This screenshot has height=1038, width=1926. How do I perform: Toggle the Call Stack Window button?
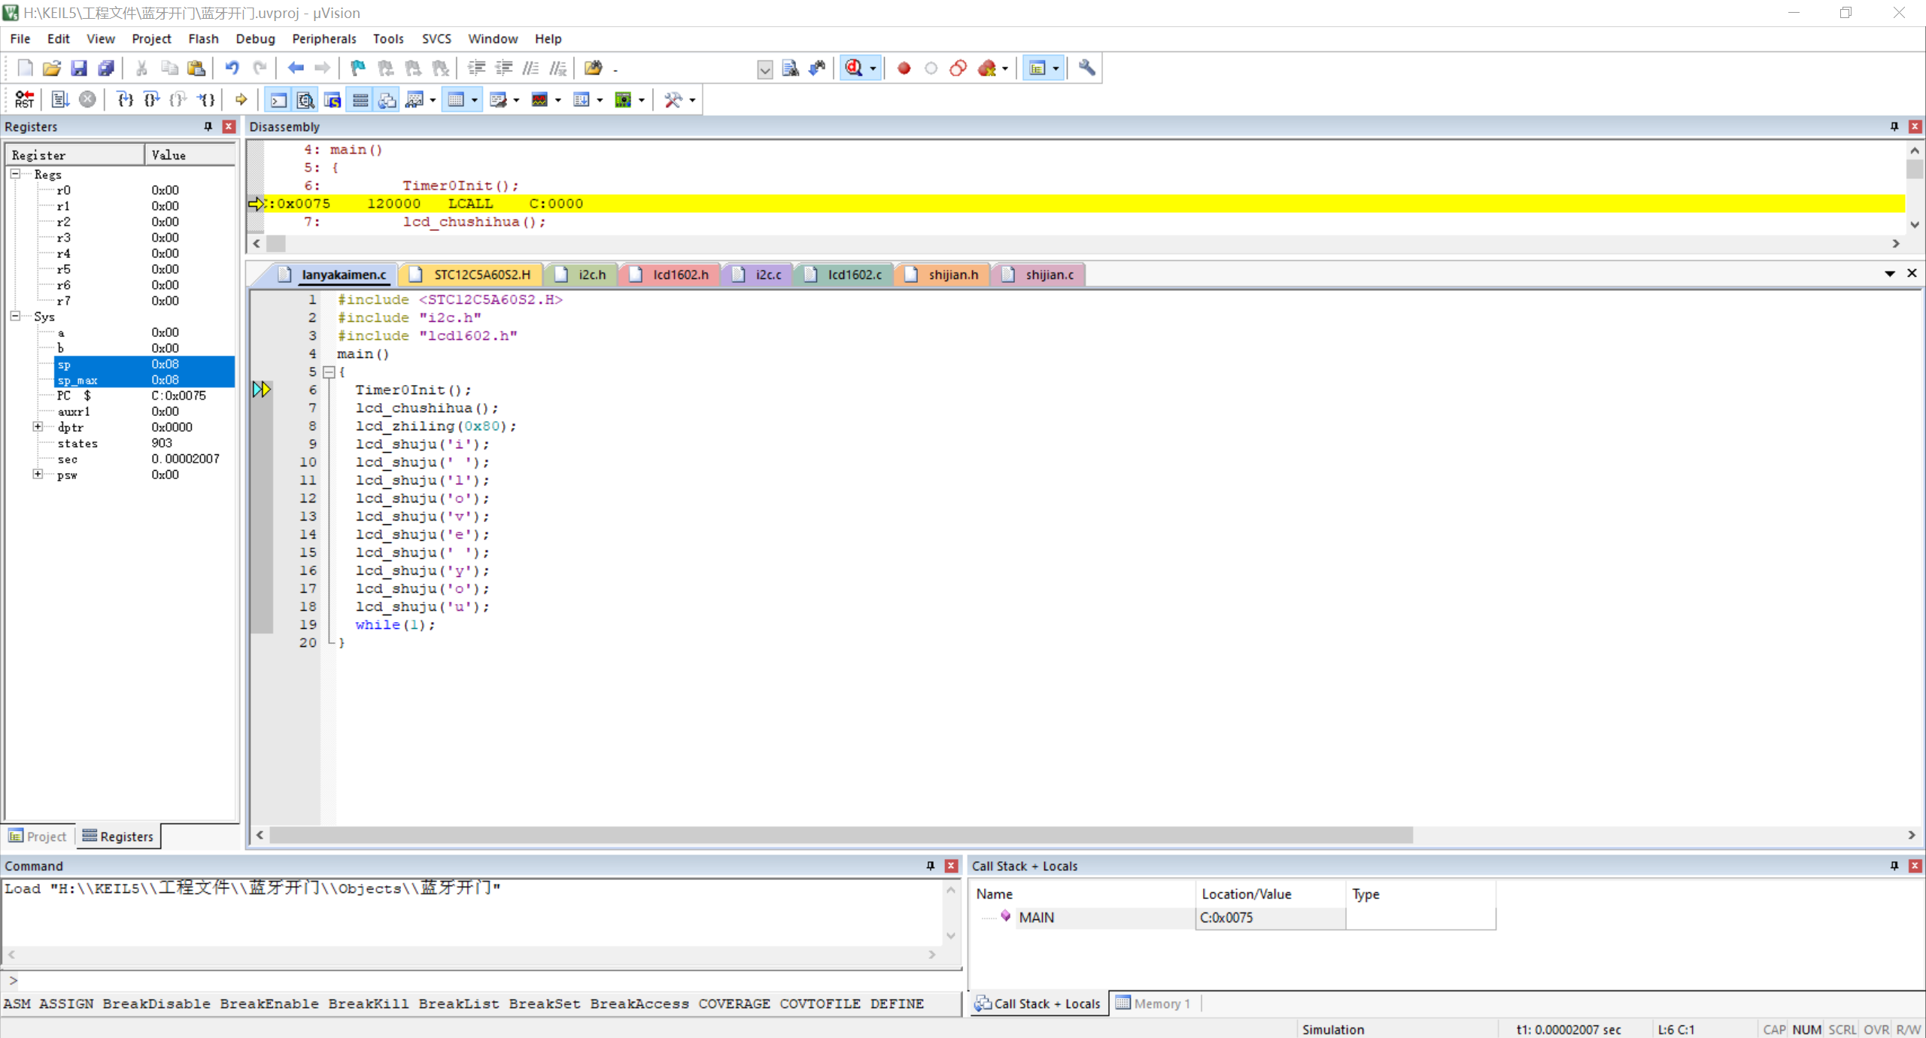click(387, 99)
